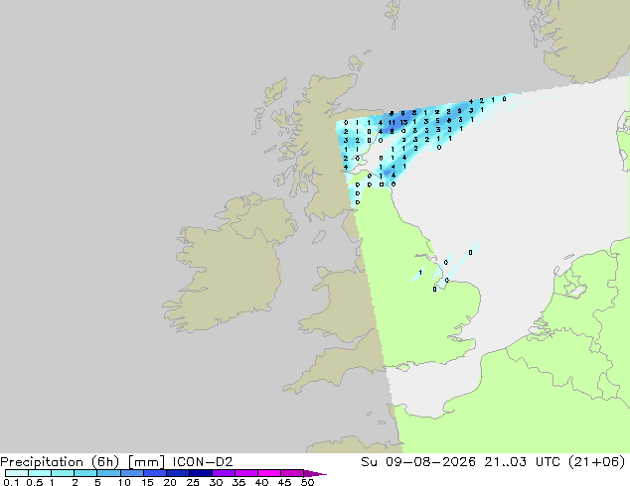Click the 0.5–1 mm legend color swatch
The image size is (630, 486).
(40, 473)
